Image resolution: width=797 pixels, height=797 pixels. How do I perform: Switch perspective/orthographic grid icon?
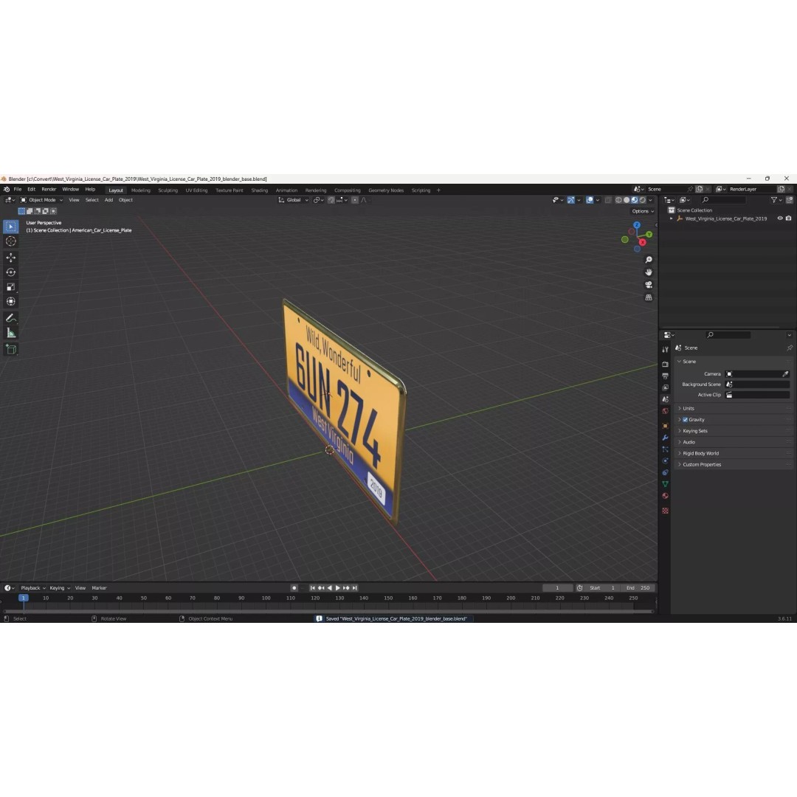(649, 297)
